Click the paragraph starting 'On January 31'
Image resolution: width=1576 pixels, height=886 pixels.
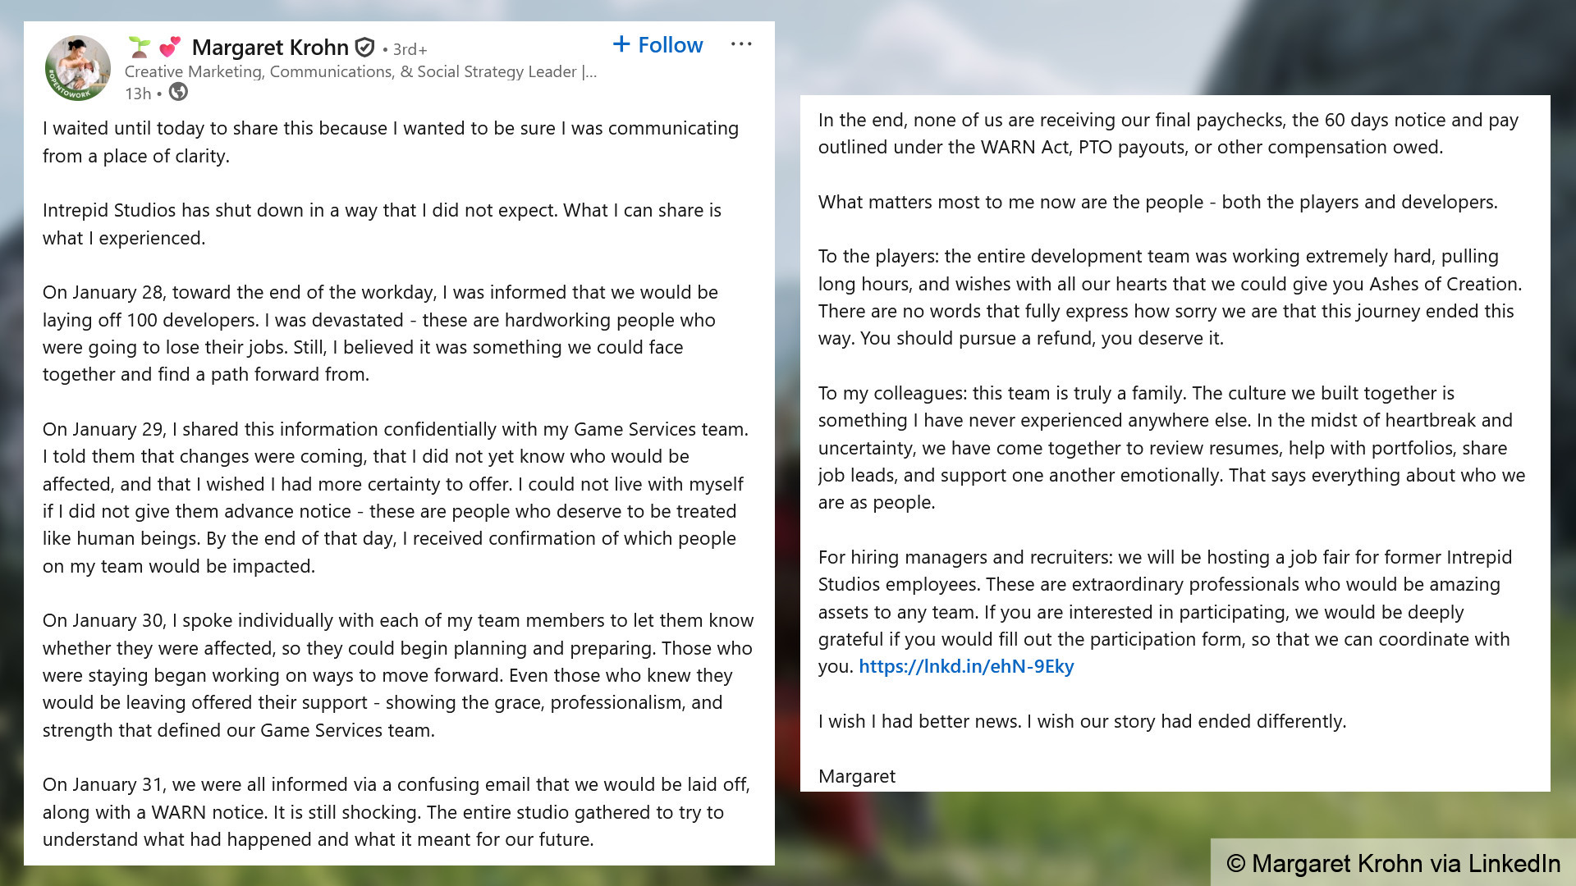pyautogui.click(x=396, y=811)
